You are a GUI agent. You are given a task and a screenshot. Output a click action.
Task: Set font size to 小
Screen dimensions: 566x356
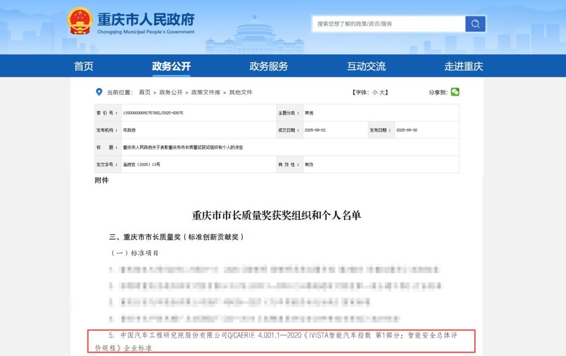(375, 92)
